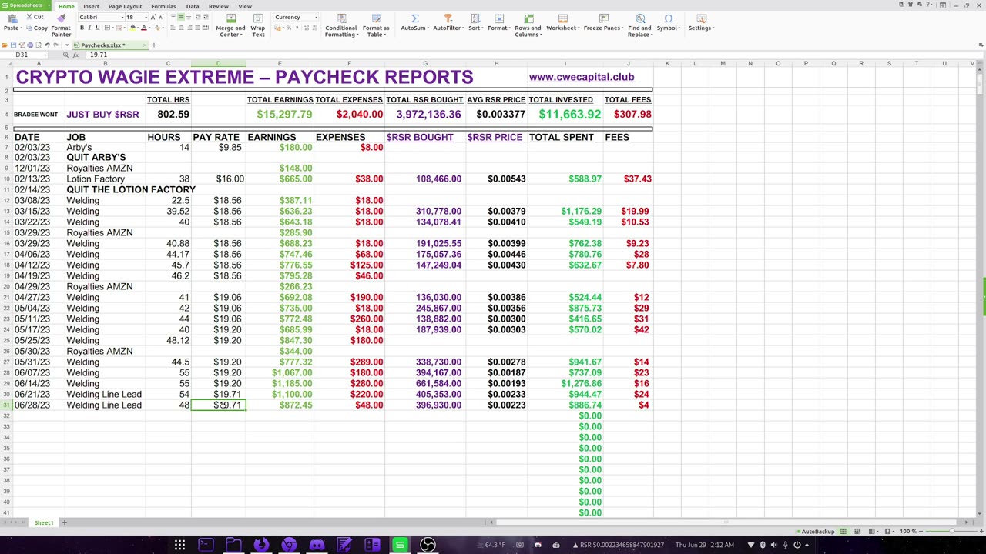
Task: Open OBS Studio from the taskbar
Action: pos(428,546)
